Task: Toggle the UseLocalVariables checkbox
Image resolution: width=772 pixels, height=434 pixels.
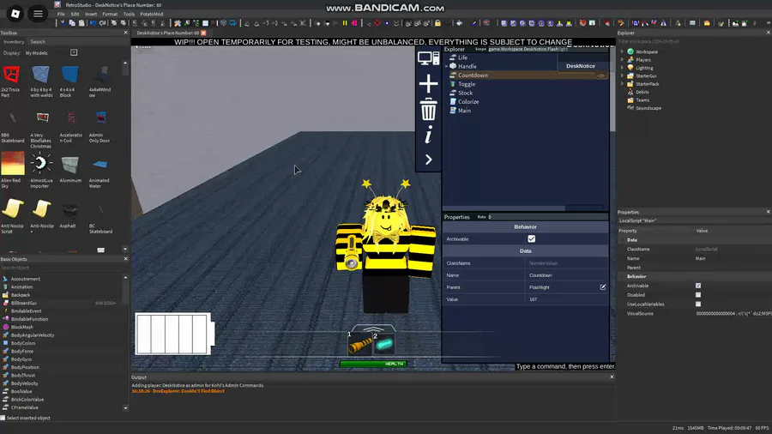Action: coord(697,304)
